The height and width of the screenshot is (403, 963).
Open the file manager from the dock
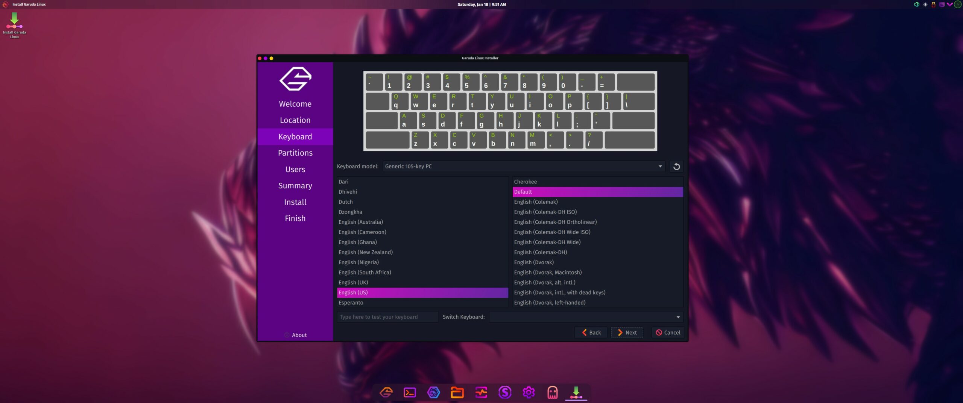[457, 392]
